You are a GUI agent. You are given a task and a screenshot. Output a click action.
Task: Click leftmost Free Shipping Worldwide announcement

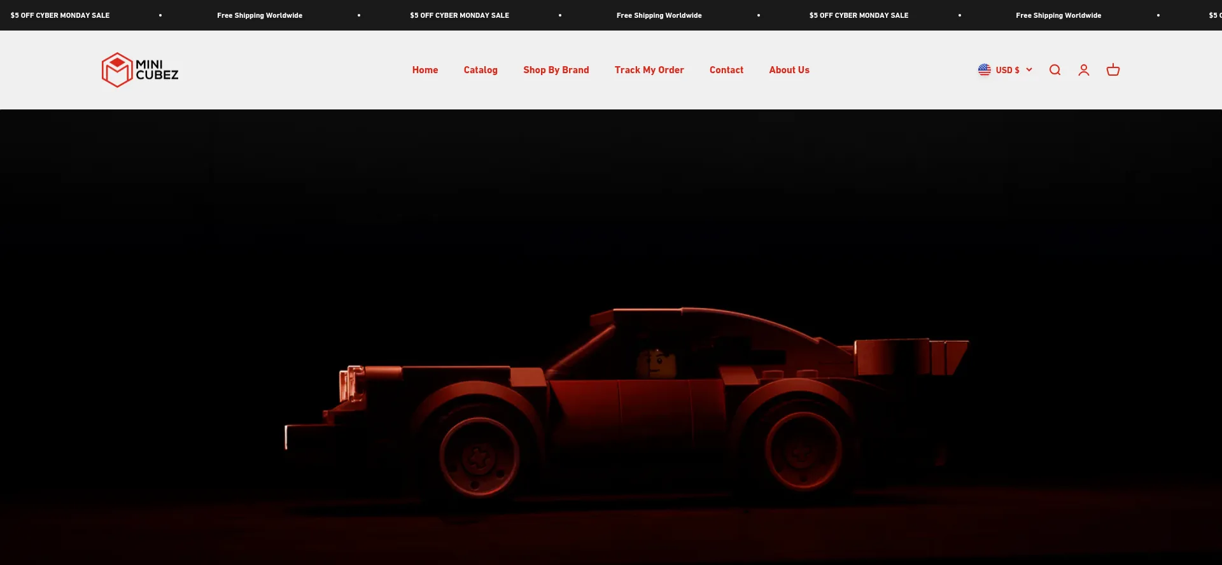pos(259,15)
